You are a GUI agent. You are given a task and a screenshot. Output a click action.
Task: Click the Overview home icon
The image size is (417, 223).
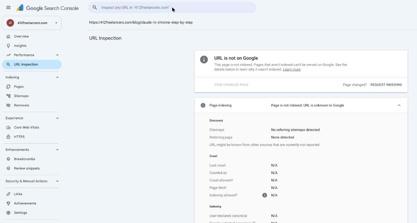pyautogui.click(x=8, y=36)
